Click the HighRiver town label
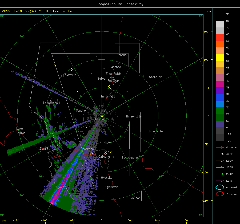Screen dimensions: 240x224 [111, 187]
